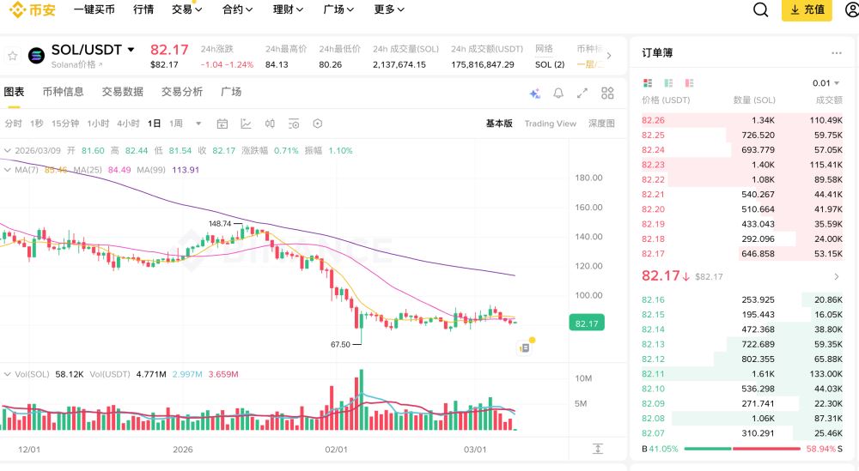Collapse the Vol(SOL) indicator row
This screenshot has width=859, height=471.
click(8, 374)
